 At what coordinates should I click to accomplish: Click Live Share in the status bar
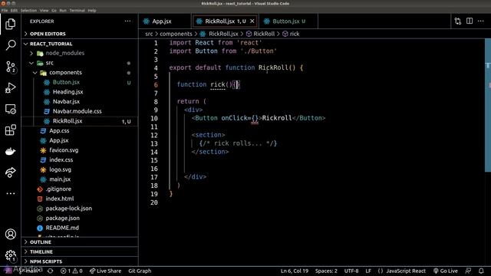[105, 271]
